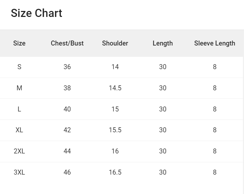244x194 pixels.
Task: Click the chest value 46
Action: click(67, 172)
